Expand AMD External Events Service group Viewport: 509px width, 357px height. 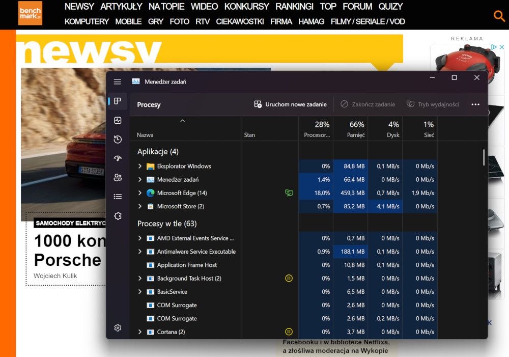point(140,238)
